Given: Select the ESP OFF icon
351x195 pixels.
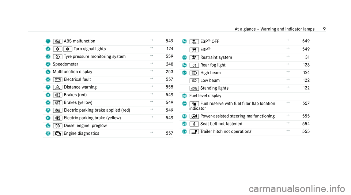Looking at the screenshot, I should (194, 42).
